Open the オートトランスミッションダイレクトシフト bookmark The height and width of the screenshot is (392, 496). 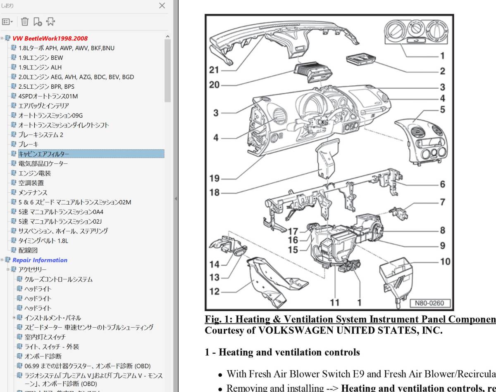click(64, 125)
